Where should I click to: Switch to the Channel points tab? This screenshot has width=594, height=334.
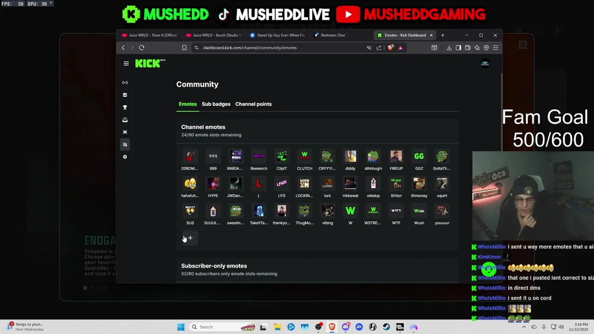253,104
